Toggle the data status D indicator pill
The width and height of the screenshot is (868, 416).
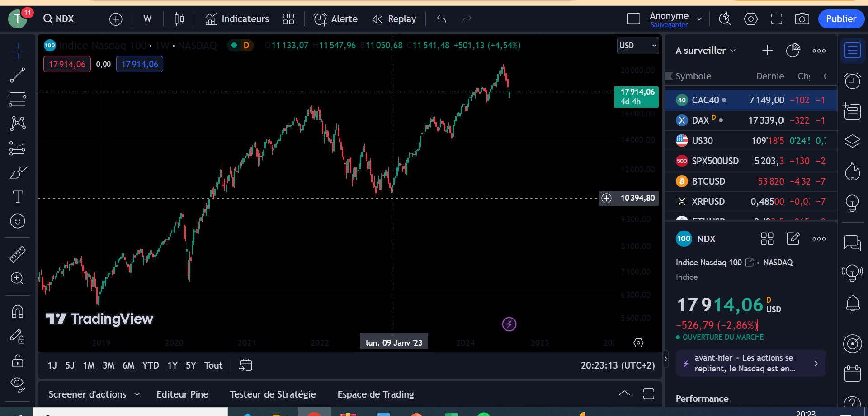pyautogui.click(x=240, y=45)
